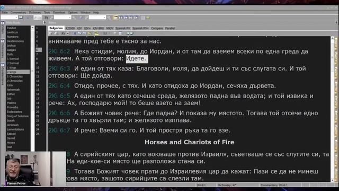Viewport: 339px width, 191px height.
Task: Click the 2Ki 6:2 verse reference
Action: pos(59,51)
